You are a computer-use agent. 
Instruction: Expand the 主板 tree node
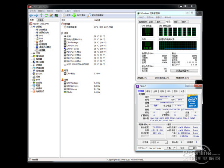31,53
